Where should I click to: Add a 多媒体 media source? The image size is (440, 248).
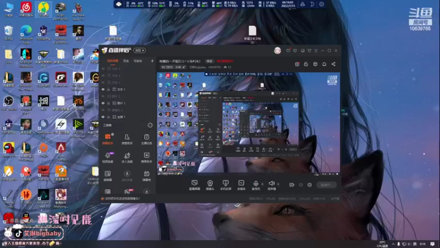click(x=241, y=185)
